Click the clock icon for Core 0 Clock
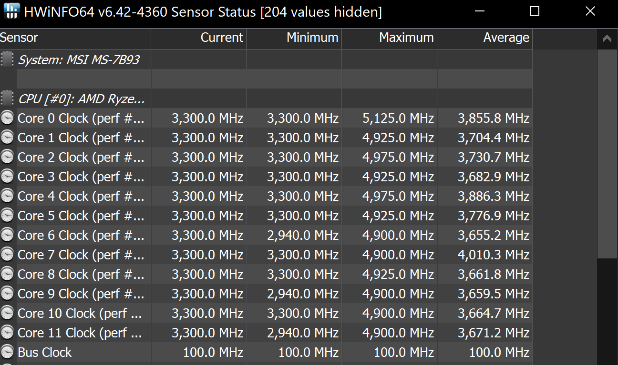 click(7, 118)
